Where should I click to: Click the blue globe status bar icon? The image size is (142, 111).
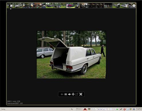(134, 109)
